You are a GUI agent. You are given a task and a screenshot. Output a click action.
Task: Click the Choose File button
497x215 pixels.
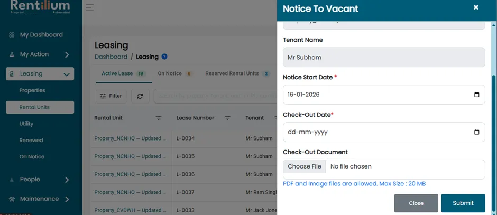(305, 166)
